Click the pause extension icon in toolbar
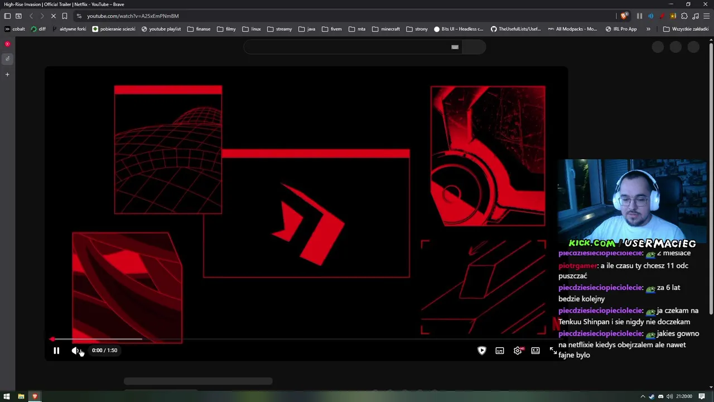714x402 pixels. (x=639, y=16)
